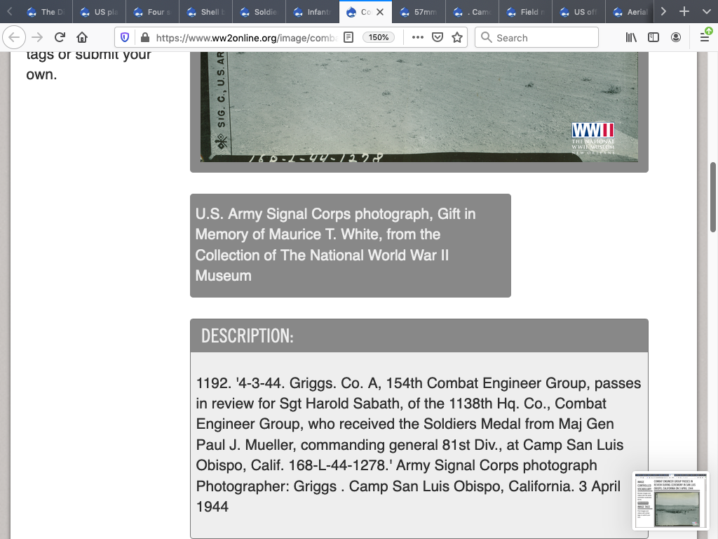Open the Firefox account menu

click(x=676, y=38)
